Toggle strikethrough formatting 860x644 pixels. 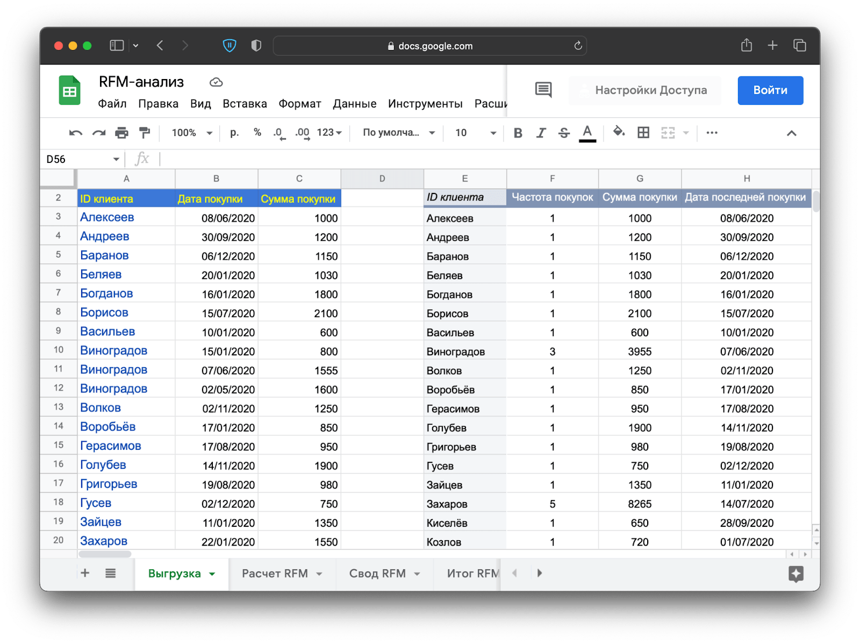(564, 133)
